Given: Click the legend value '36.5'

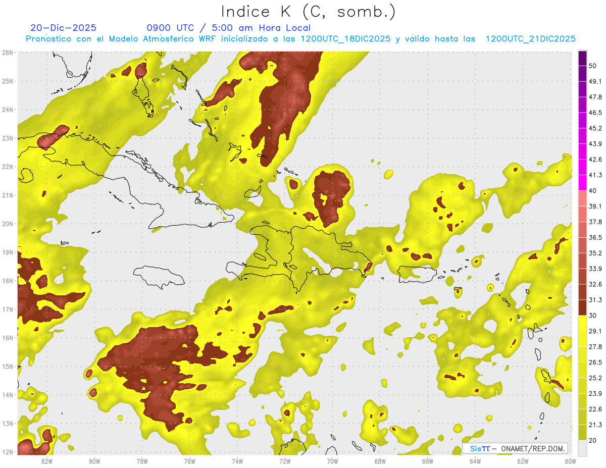Looking at the screenshot, I should point(595,237).
